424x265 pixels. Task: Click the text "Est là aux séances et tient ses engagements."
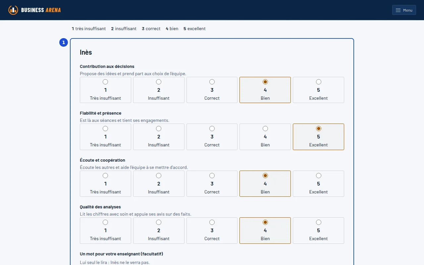tap(125, 120)
